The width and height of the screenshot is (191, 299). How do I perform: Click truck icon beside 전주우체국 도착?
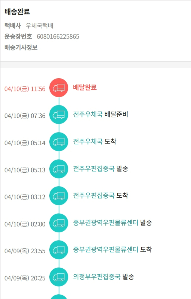point(59,142)
